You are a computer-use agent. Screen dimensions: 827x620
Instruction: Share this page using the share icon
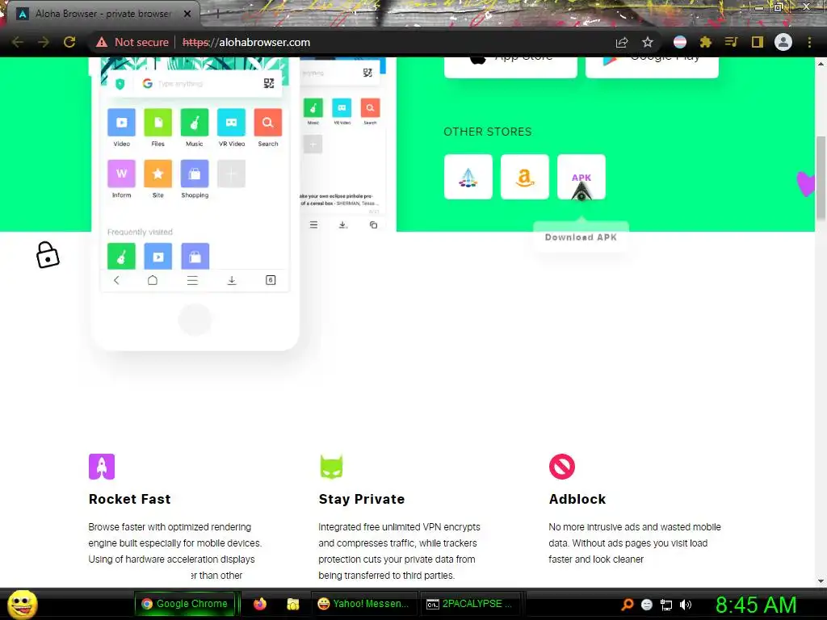[x=622, y=42]
